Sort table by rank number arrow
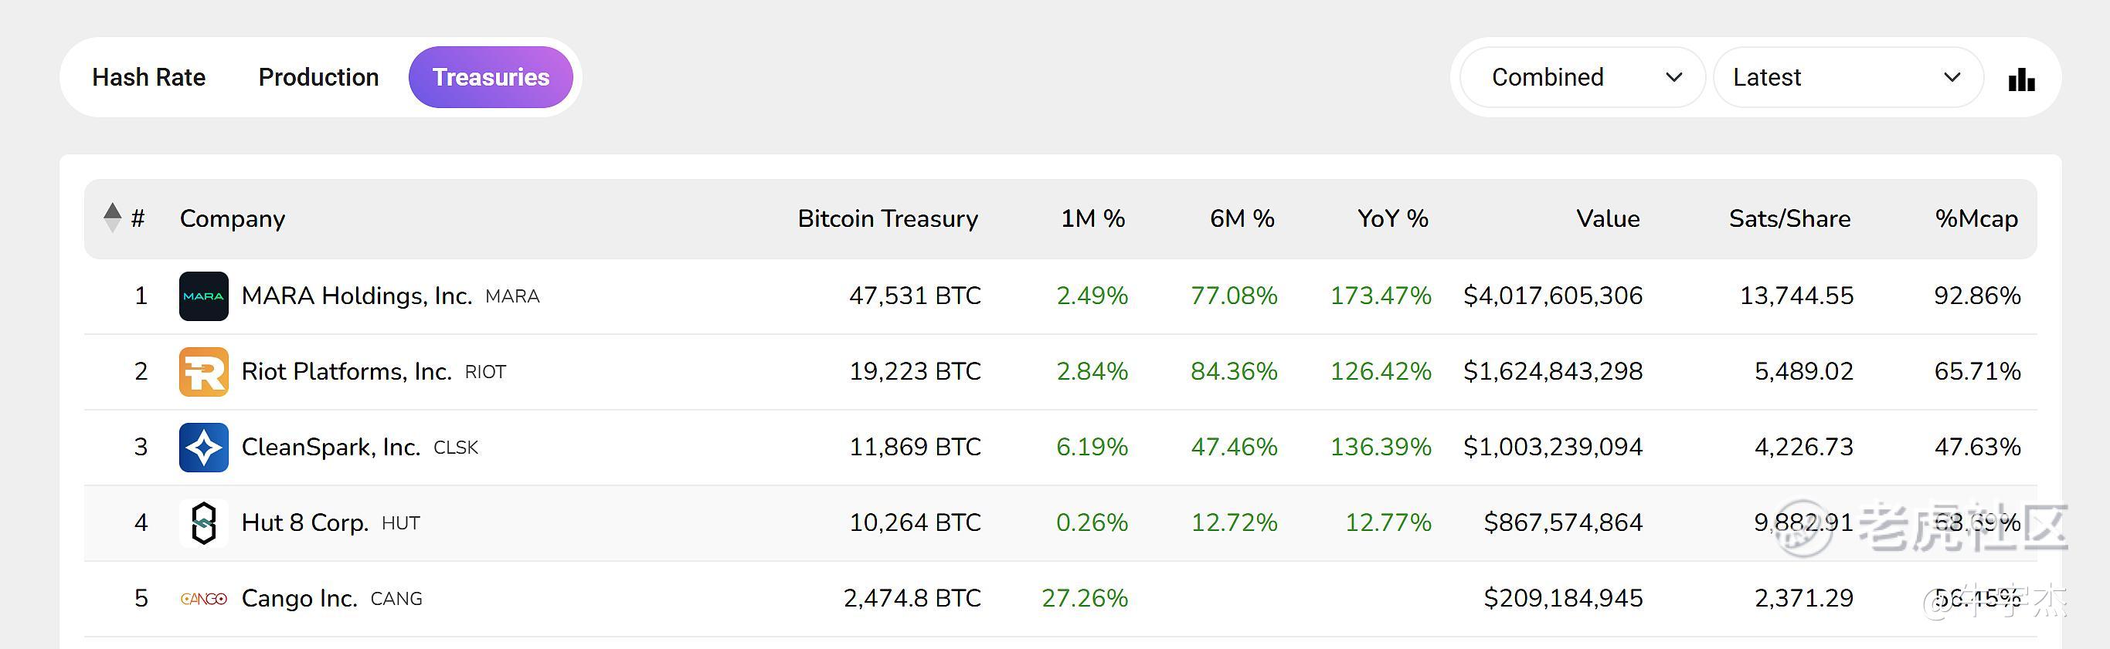Viewport: 2110px width, 649px height. click(113, 218)
